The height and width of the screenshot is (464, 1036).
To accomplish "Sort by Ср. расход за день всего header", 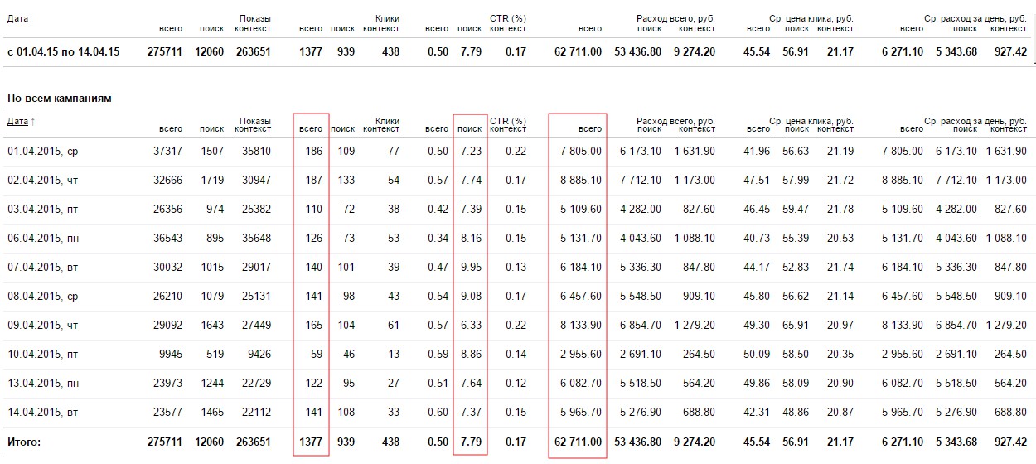I will tap(911, 129).
